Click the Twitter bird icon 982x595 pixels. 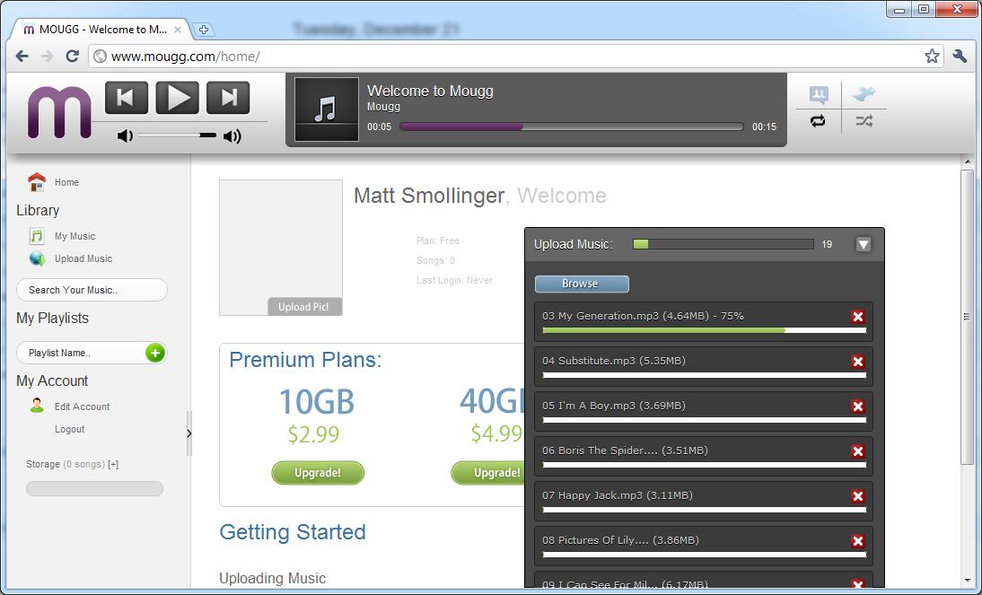click(x=864, y=94)
